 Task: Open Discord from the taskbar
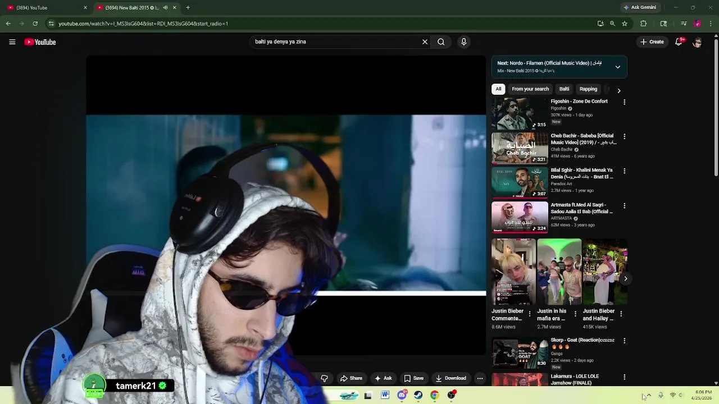pyautogui.click(x=402, y=395)
